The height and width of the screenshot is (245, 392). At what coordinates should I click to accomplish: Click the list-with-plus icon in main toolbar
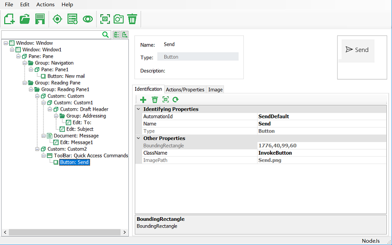click(x=72, y=19)
